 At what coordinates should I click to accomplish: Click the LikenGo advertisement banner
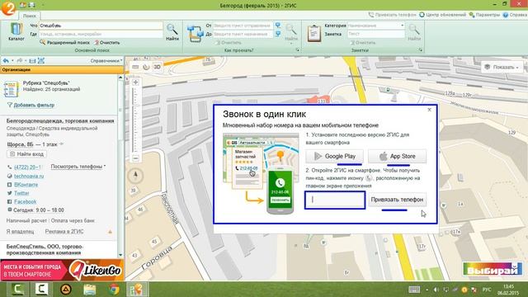tap(62, 270)
